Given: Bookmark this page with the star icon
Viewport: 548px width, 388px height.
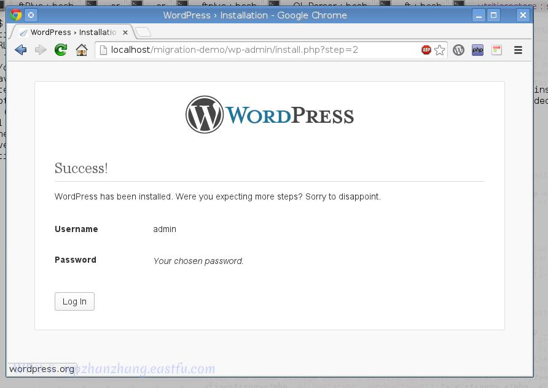Looking at the screenshot, I should click(x=440, y=50).
